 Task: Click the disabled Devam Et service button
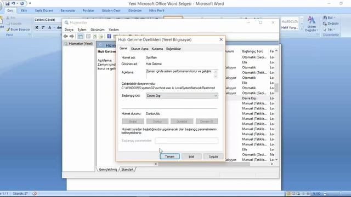207,121
